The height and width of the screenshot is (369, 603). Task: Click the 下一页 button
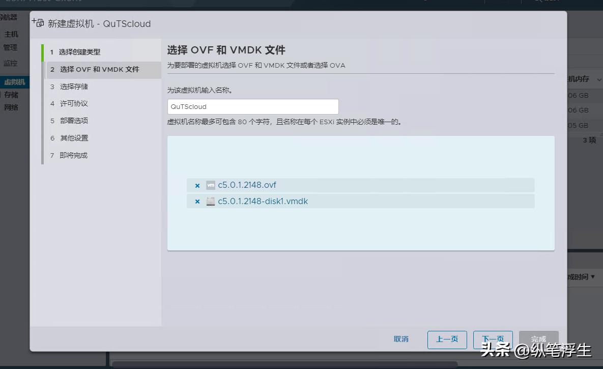[x=492, y=339]
